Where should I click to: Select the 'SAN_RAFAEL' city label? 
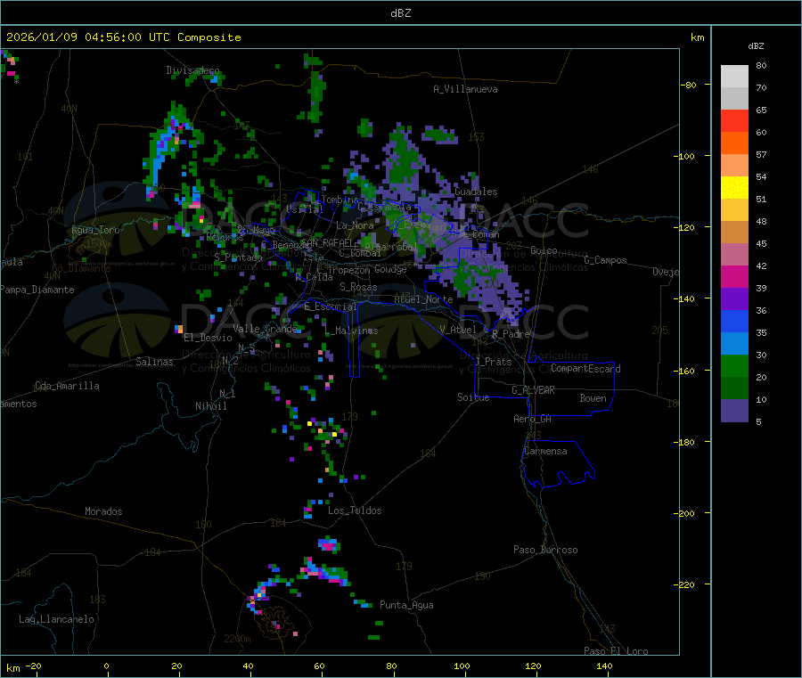point(330,242)
